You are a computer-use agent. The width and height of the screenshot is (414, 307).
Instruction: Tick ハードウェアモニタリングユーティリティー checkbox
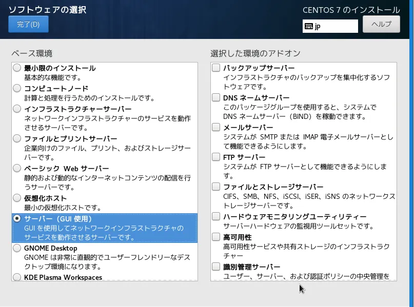tap(216, 216)
